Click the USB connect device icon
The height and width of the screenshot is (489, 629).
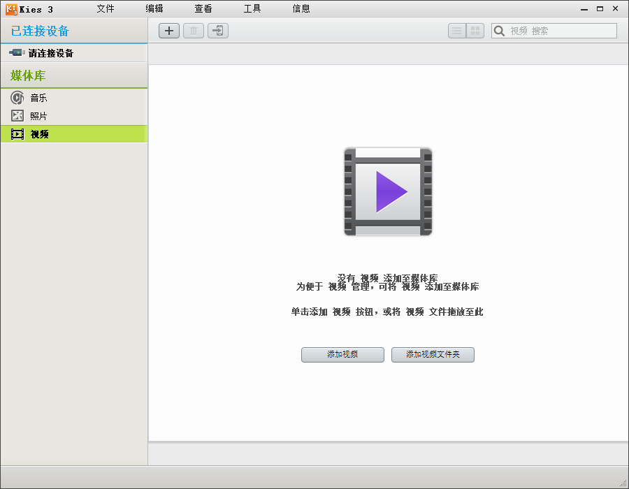(17, 52)
